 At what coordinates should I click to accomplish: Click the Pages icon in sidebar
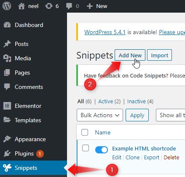pos(7,72)
